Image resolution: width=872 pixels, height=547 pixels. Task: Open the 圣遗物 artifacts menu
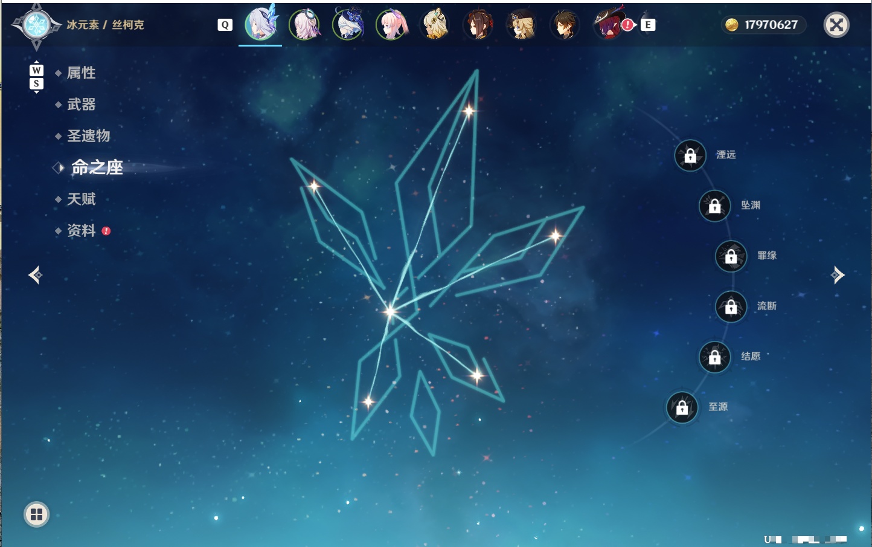coord(88,136)
